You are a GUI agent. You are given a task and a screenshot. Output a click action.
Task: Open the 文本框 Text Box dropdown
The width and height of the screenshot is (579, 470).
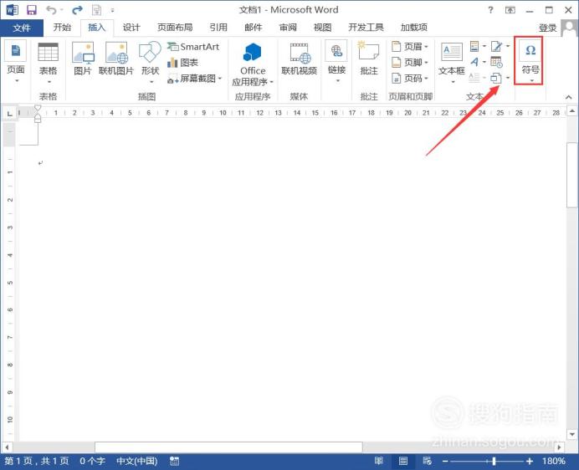click(x=451, y=63)
